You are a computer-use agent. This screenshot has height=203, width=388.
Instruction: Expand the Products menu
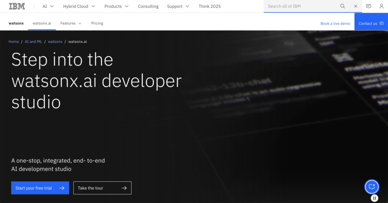click(x=116, y=6)
